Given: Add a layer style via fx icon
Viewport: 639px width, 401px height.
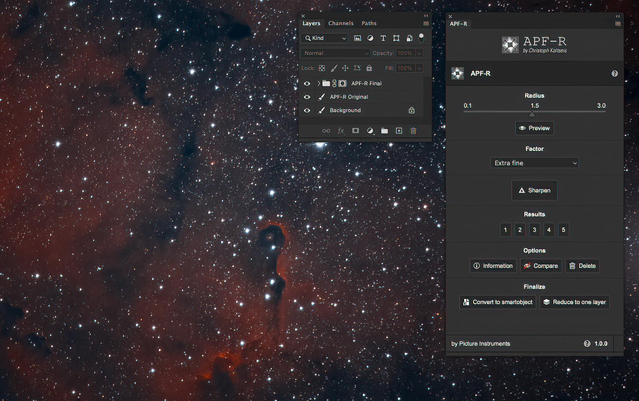Looking at the screenshot, I should click(x=341, y=131).
